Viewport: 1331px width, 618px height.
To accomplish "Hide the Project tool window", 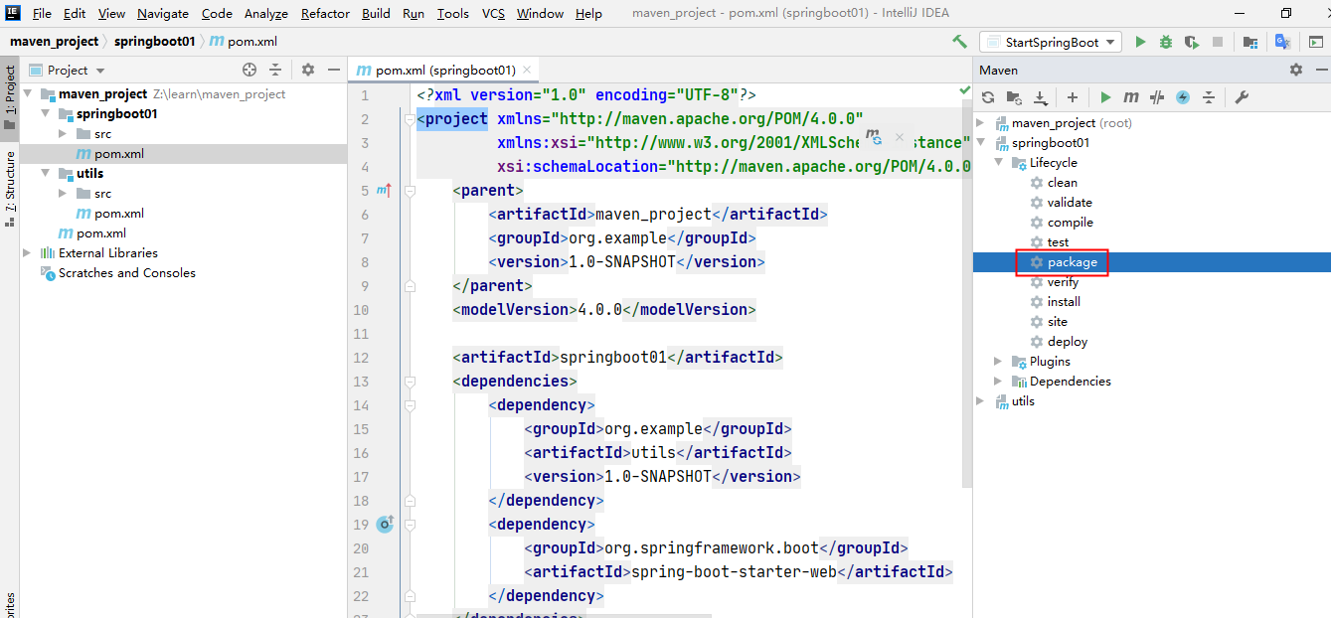I will pos(334,70).
